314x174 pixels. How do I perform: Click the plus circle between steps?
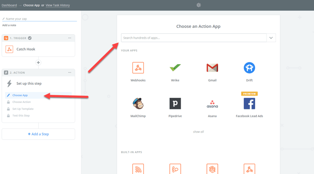coord(38,62)
